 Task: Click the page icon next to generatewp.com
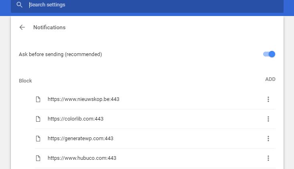38,139
